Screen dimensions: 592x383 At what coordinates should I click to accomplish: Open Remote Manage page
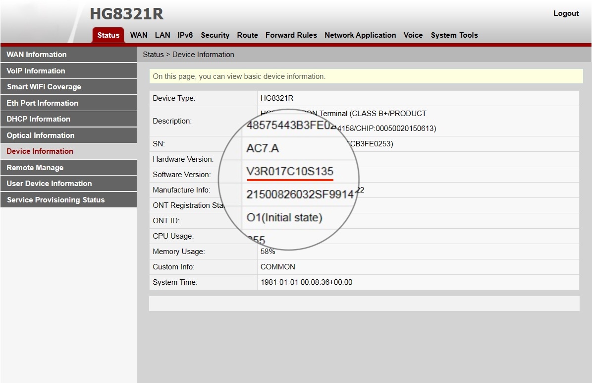(68, 168)
